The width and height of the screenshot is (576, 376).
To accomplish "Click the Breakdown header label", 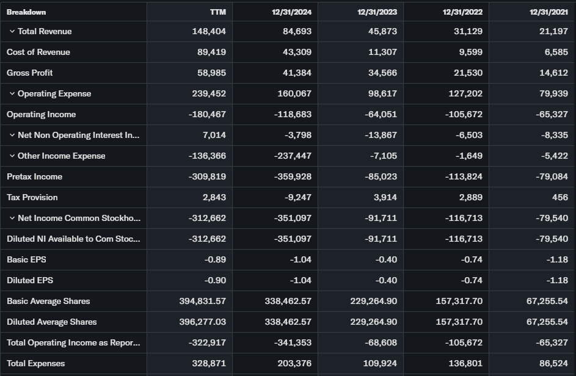I will pos(26,12).
